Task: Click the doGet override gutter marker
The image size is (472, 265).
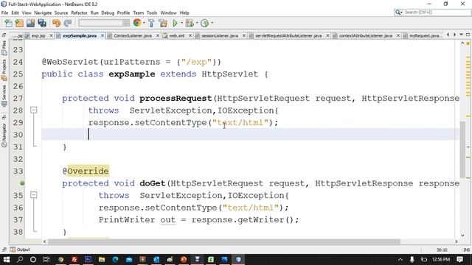Action: point(22,183)
